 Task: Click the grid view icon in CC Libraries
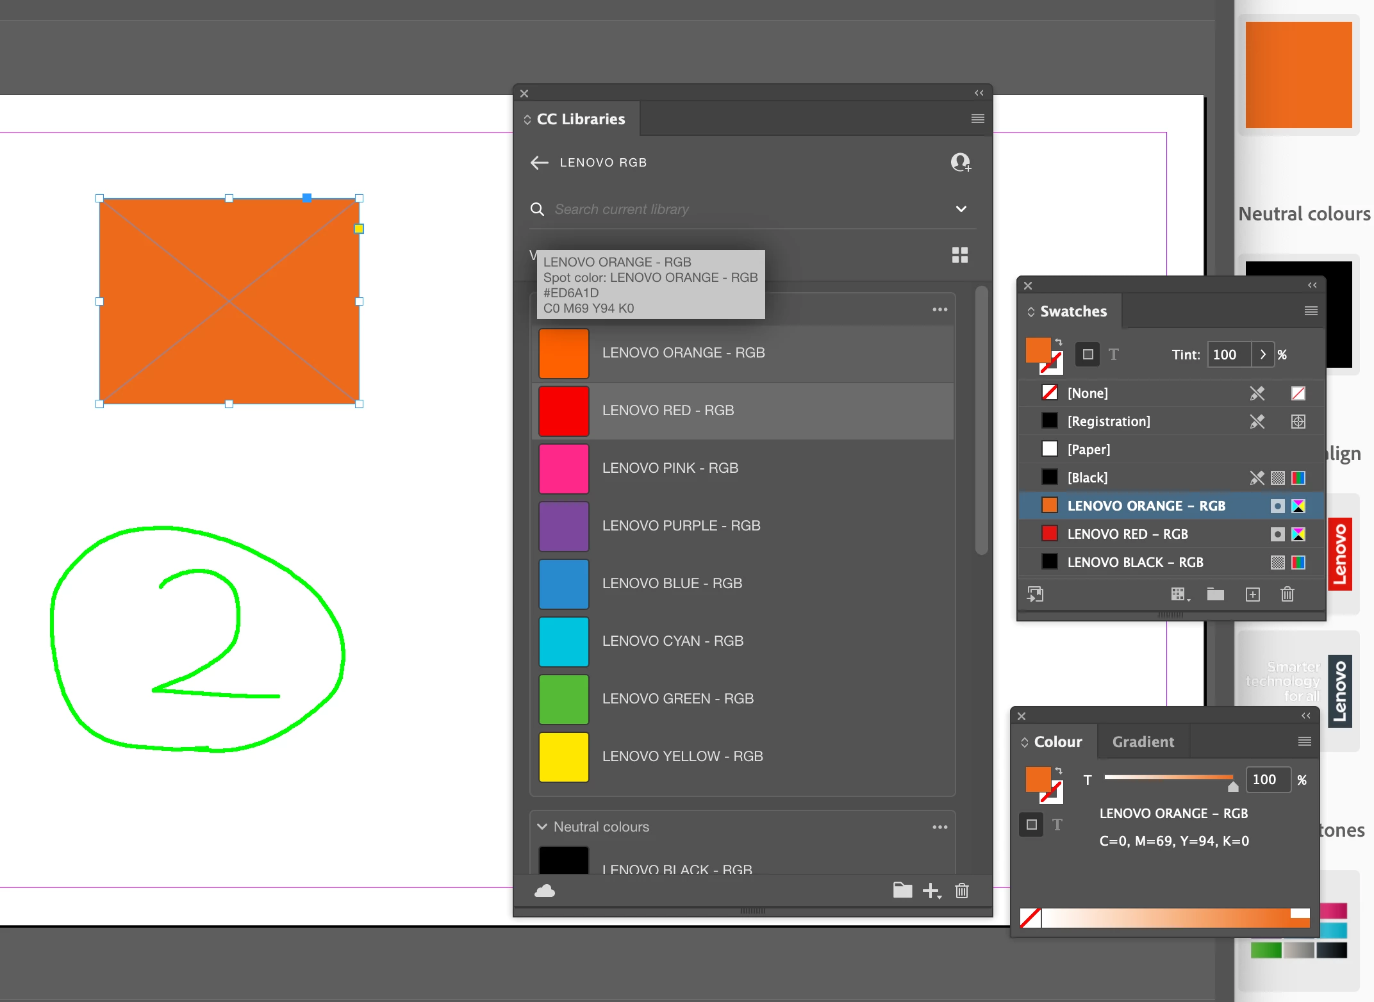pos(959,255)
